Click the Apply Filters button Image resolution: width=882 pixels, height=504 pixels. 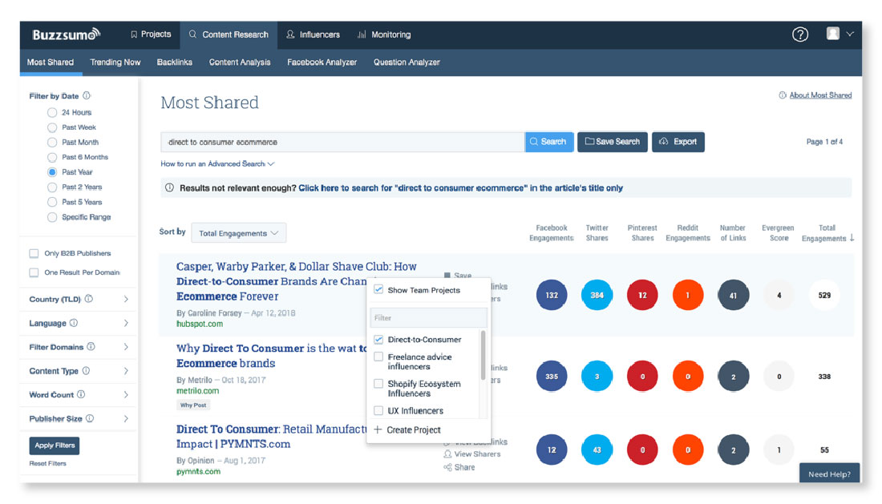pyautogui.click(x=55, y=445)
